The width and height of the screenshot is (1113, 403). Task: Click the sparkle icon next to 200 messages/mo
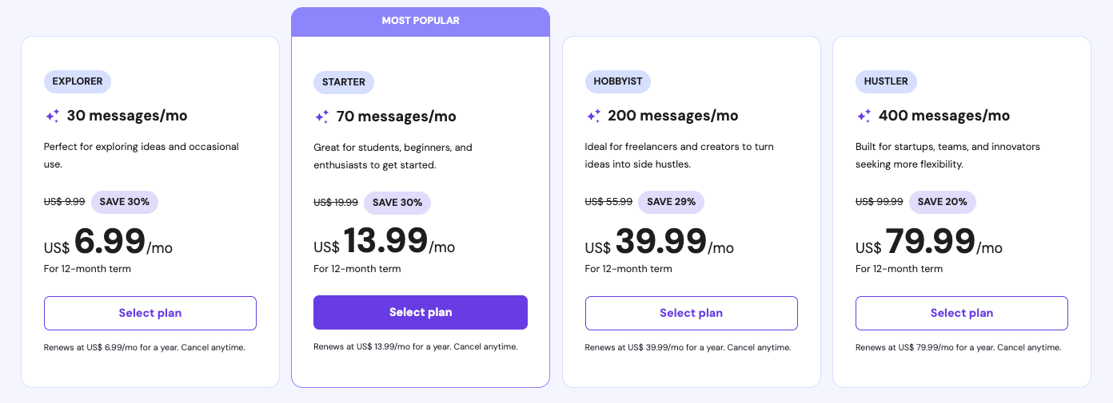click(x=593, y=116)
